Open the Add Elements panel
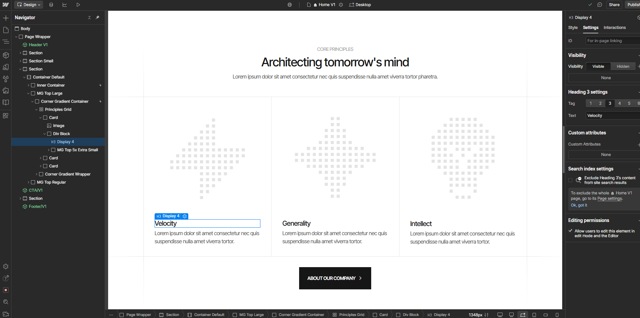Image resolution: width=640 pixels, height=318 pixels. click(x=5, y=18)
